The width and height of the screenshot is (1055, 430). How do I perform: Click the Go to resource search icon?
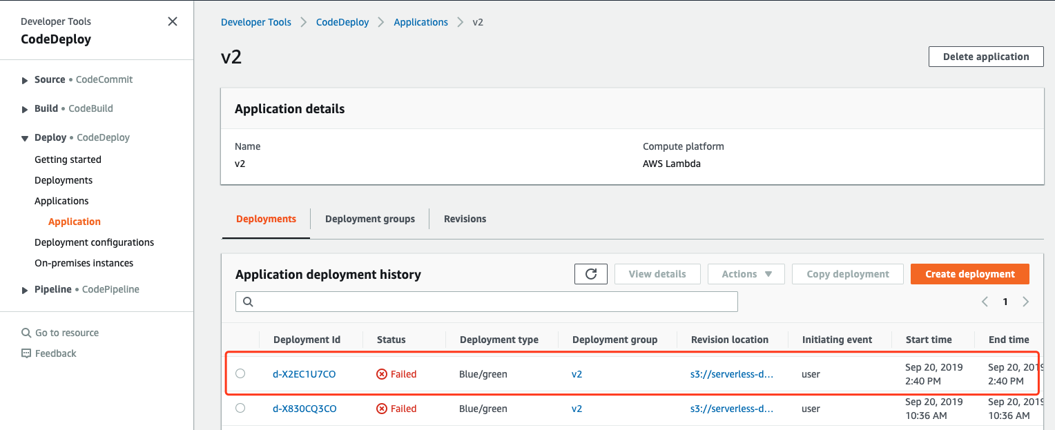26,333
